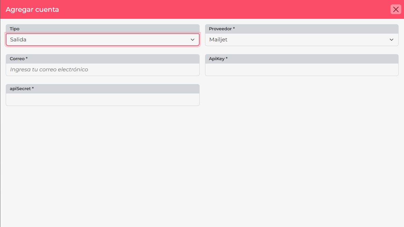Screen dimensions: 404x227
Task: Open the Proveedor dropdown showing Mailjet
Action: click(x=302, y=40)
